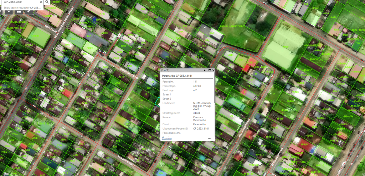The height and width of the screenshot is (176, 365).
Task: Select parcel labeled 215ABCD
Action: click(x=107, y=100)
